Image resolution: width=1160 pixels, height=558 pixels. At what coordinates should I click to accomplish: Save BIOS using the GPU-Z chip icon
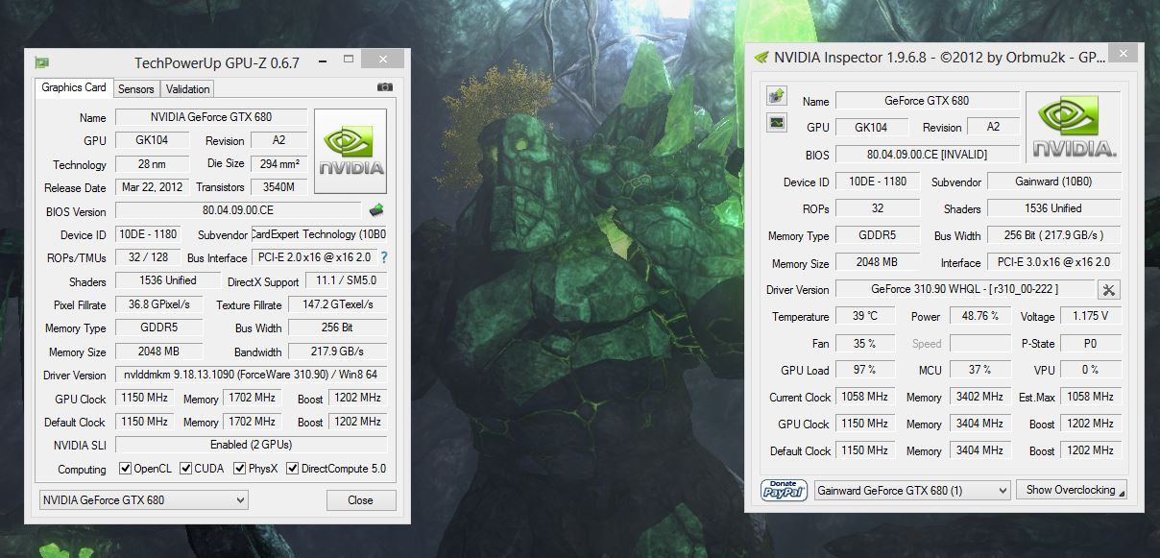tap(376, 210)
